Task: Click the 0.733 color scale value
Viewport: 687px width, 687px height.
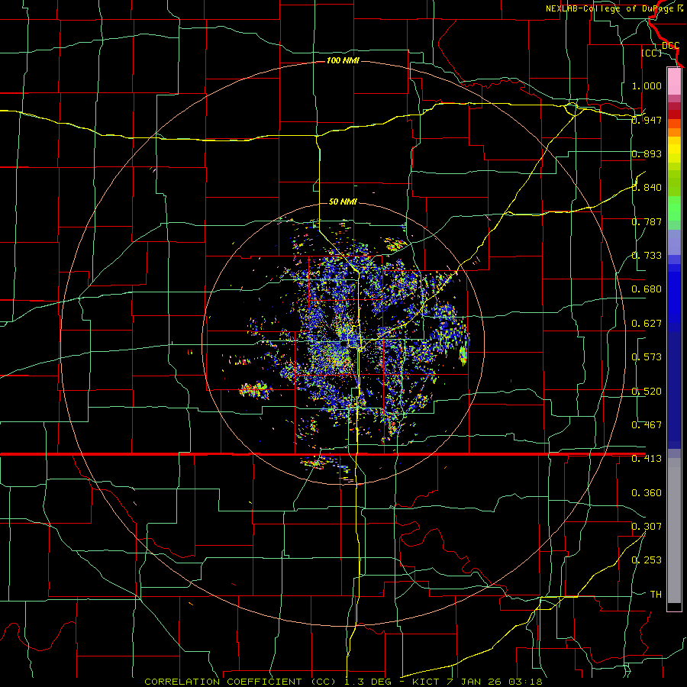Action: coord(647,256)
